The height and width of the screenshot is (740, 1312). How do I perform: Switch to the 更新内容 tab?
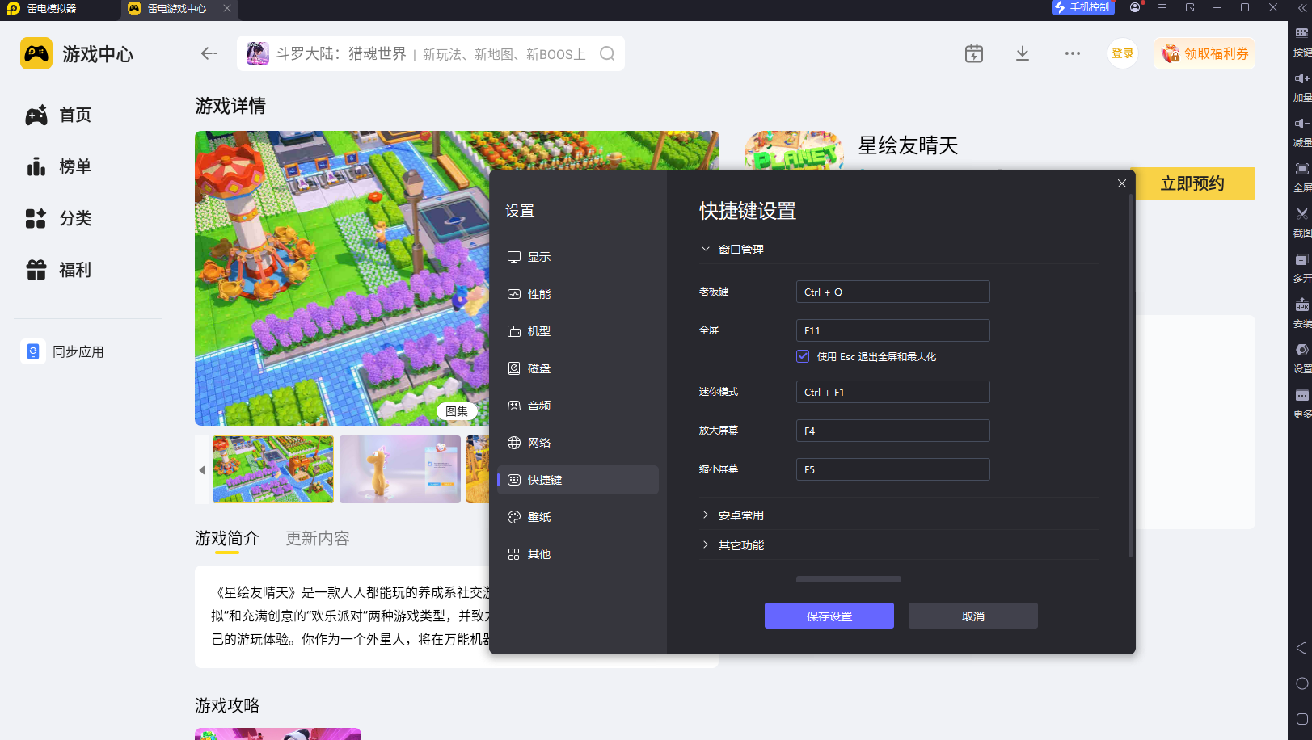click(317, 538)
